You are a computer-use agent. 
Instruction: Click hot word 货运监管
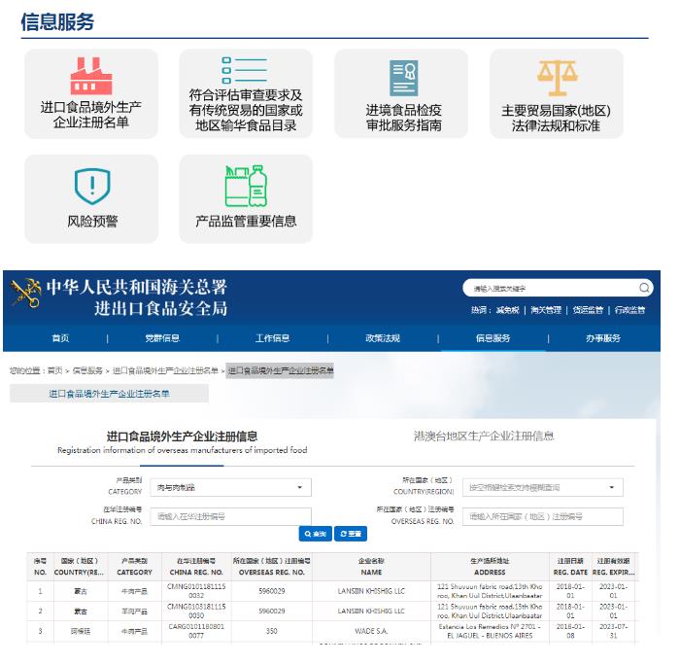coord(588,310)
